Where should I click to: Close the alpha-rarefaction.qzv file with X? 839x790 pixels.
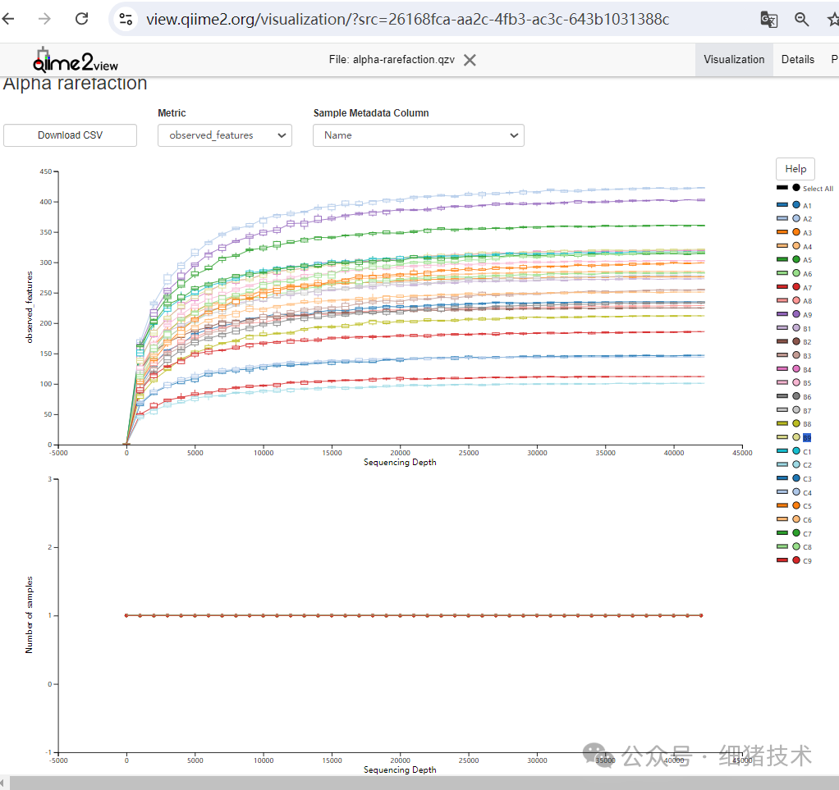click(470, 60)
